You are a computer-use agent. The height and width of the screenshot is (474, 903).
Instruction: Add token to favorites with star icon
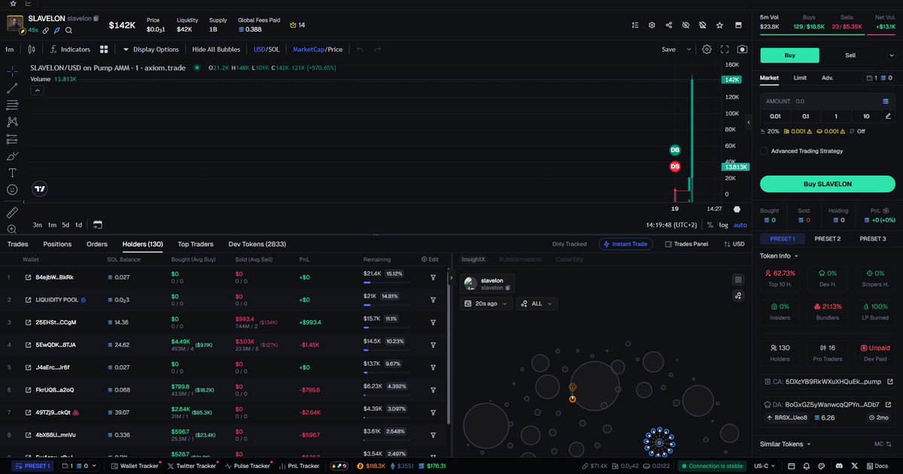pos(719,25)
